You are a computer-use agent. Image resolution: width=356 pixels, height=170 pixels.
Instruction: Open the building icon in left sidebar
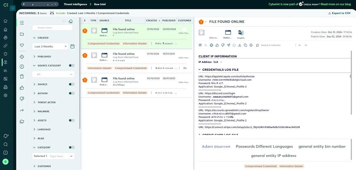(6, 87)
